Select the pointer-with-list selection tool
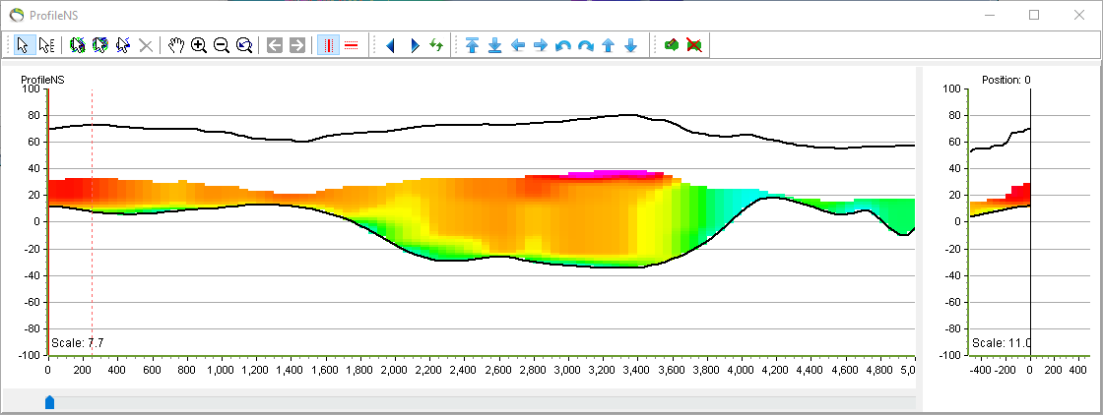1103x415 pixels. coord(46,45)
